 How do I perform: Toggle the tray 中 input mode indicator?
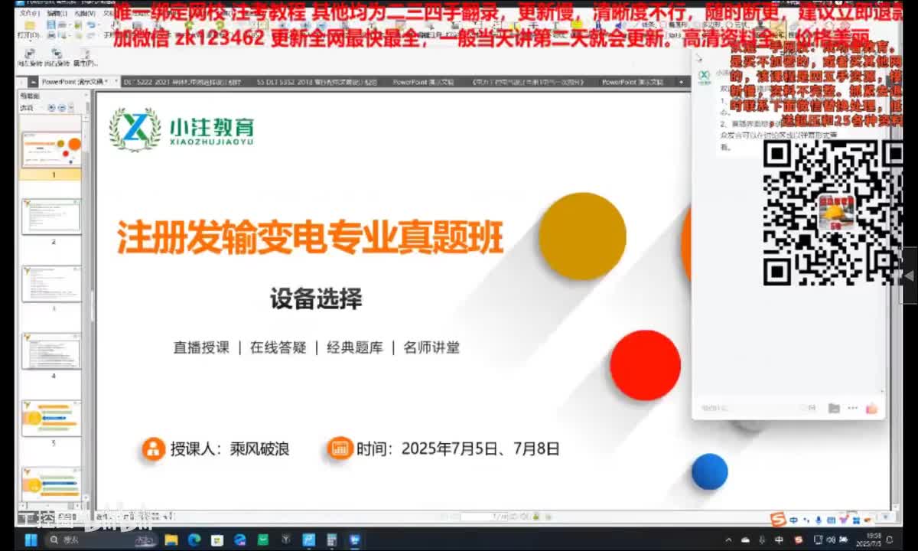779,540
